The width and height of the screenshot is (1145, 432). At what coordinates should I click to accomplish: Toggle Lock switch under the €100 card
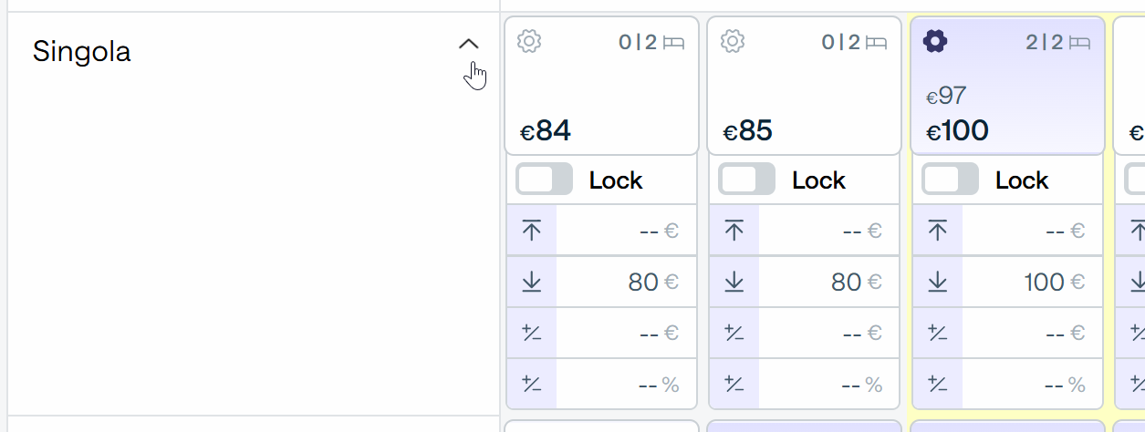pyautogui.click(x=951, y=180)
